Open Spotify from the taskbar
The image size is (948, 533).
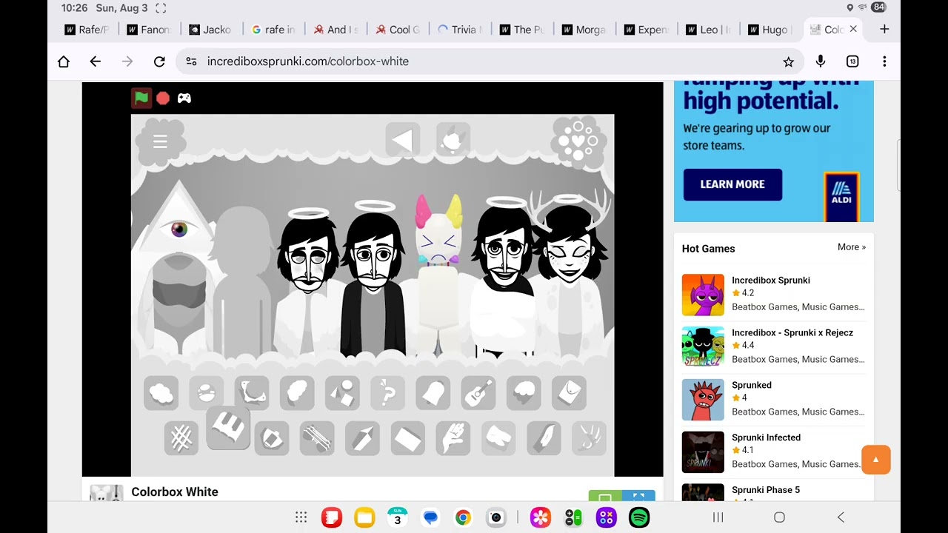639,517
